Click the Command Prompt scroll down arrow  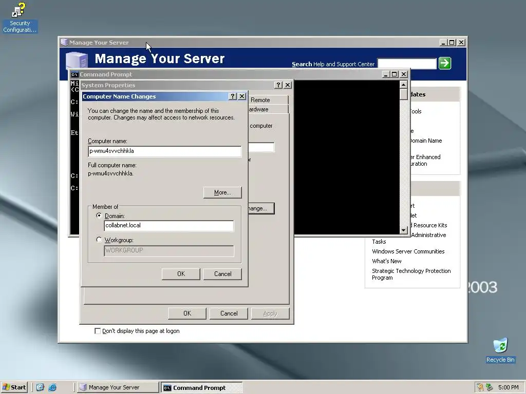tap(404, 230)
